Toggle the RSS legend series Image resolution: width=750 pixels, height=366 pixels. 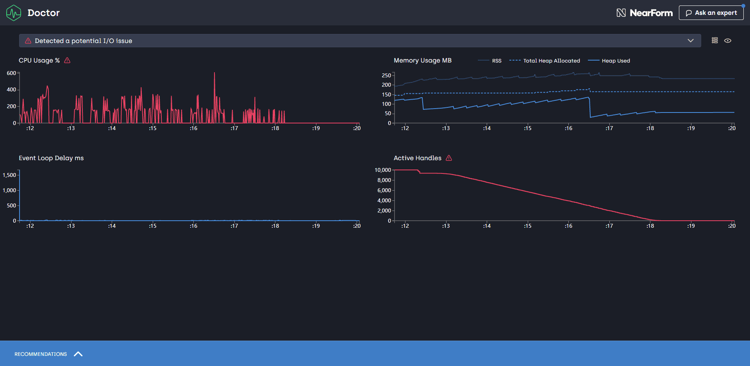click(x=496, y=61)
